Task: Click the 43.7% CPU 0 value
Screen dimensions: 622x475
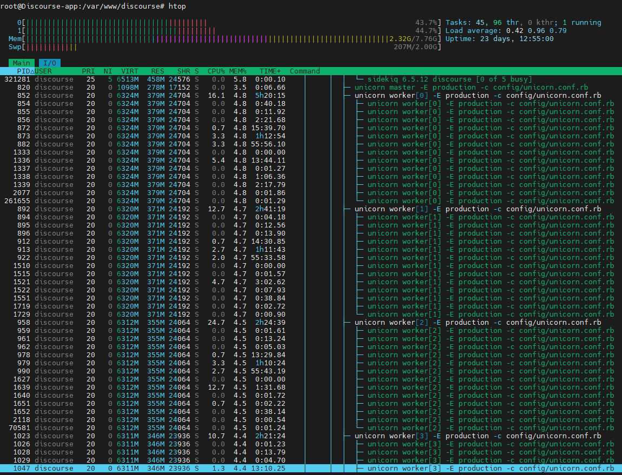Action: [426, 23]
